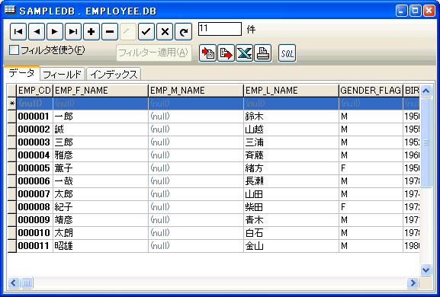Click the record count field showing 11
This screenshot has width=440, height=297.
(x=220, y=29)
